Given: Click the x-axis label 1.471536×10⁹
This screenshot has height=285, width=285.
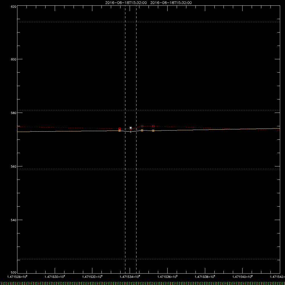Looking at the screenshot, I should coord(167,277).
